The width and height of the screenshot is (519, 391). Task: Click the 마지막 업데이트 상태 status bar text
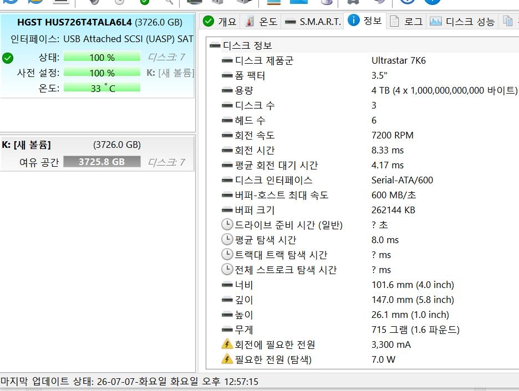[x=129, y=382]
